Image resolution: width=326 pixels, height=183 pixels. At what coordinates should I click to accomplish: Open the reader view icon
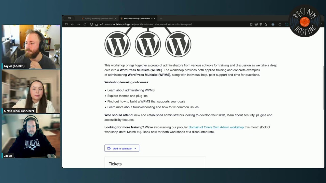coord(251,24)
